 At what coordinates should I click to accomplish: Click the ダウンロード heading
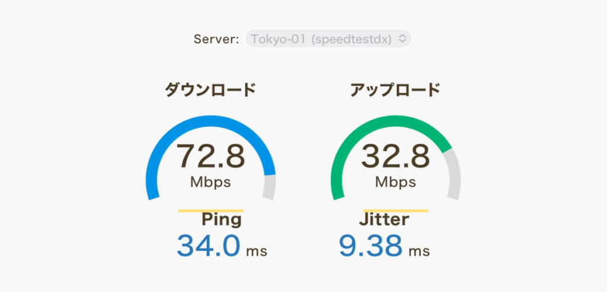(x=210, y=90)
